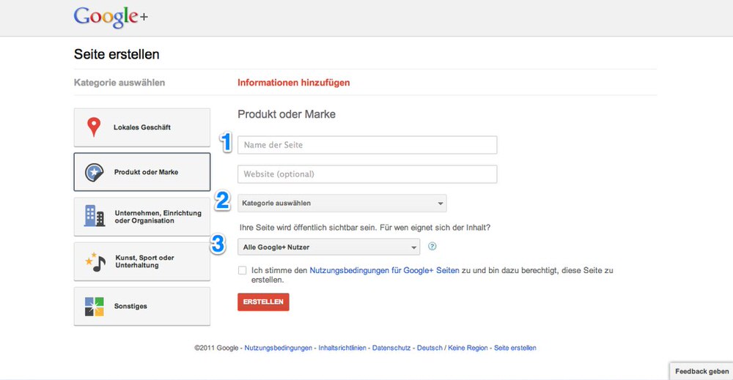Viewport: 733px width, 380px height.
Task: Open Deutsch / Keine Region link
Action: pyautogui.click(x=452, y=348)
